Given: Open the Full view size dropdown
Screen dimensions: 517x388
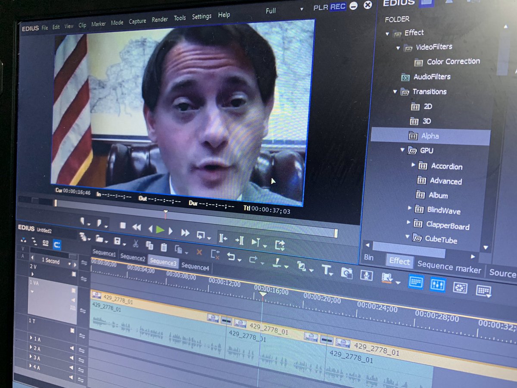Looking at the screenshot, I should pos(302,9).
